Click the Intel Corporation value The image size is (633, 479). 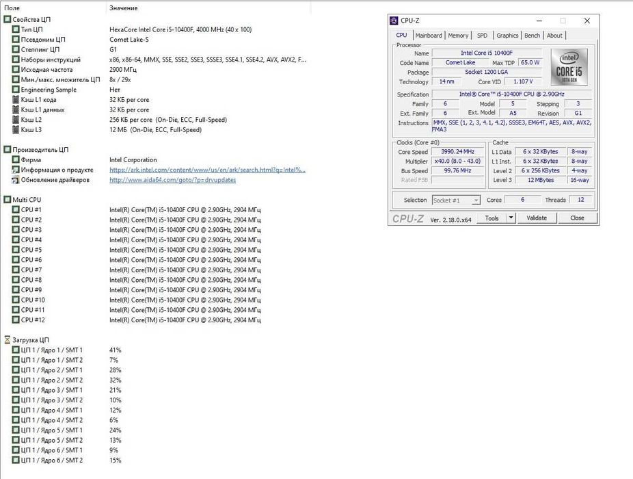pyautogui.click(x=133, y=159)
